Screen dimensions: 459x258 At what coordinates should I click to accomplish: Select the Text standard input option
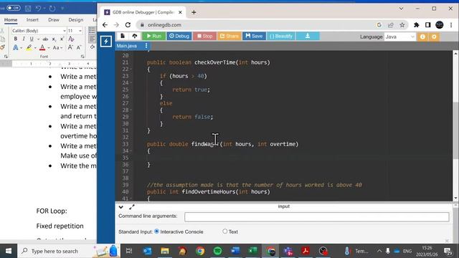click(224, 231)
